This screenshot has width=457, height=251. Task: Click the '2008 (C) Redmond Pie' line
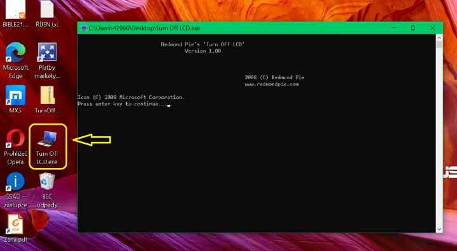[x=274, y=77]
